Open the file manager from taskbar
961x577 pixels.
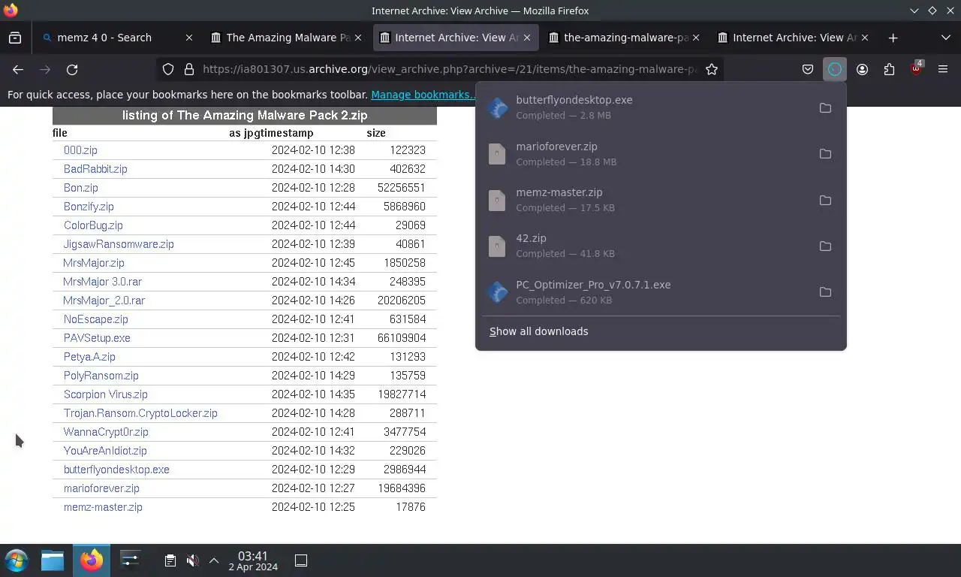[x=53, y=560]
